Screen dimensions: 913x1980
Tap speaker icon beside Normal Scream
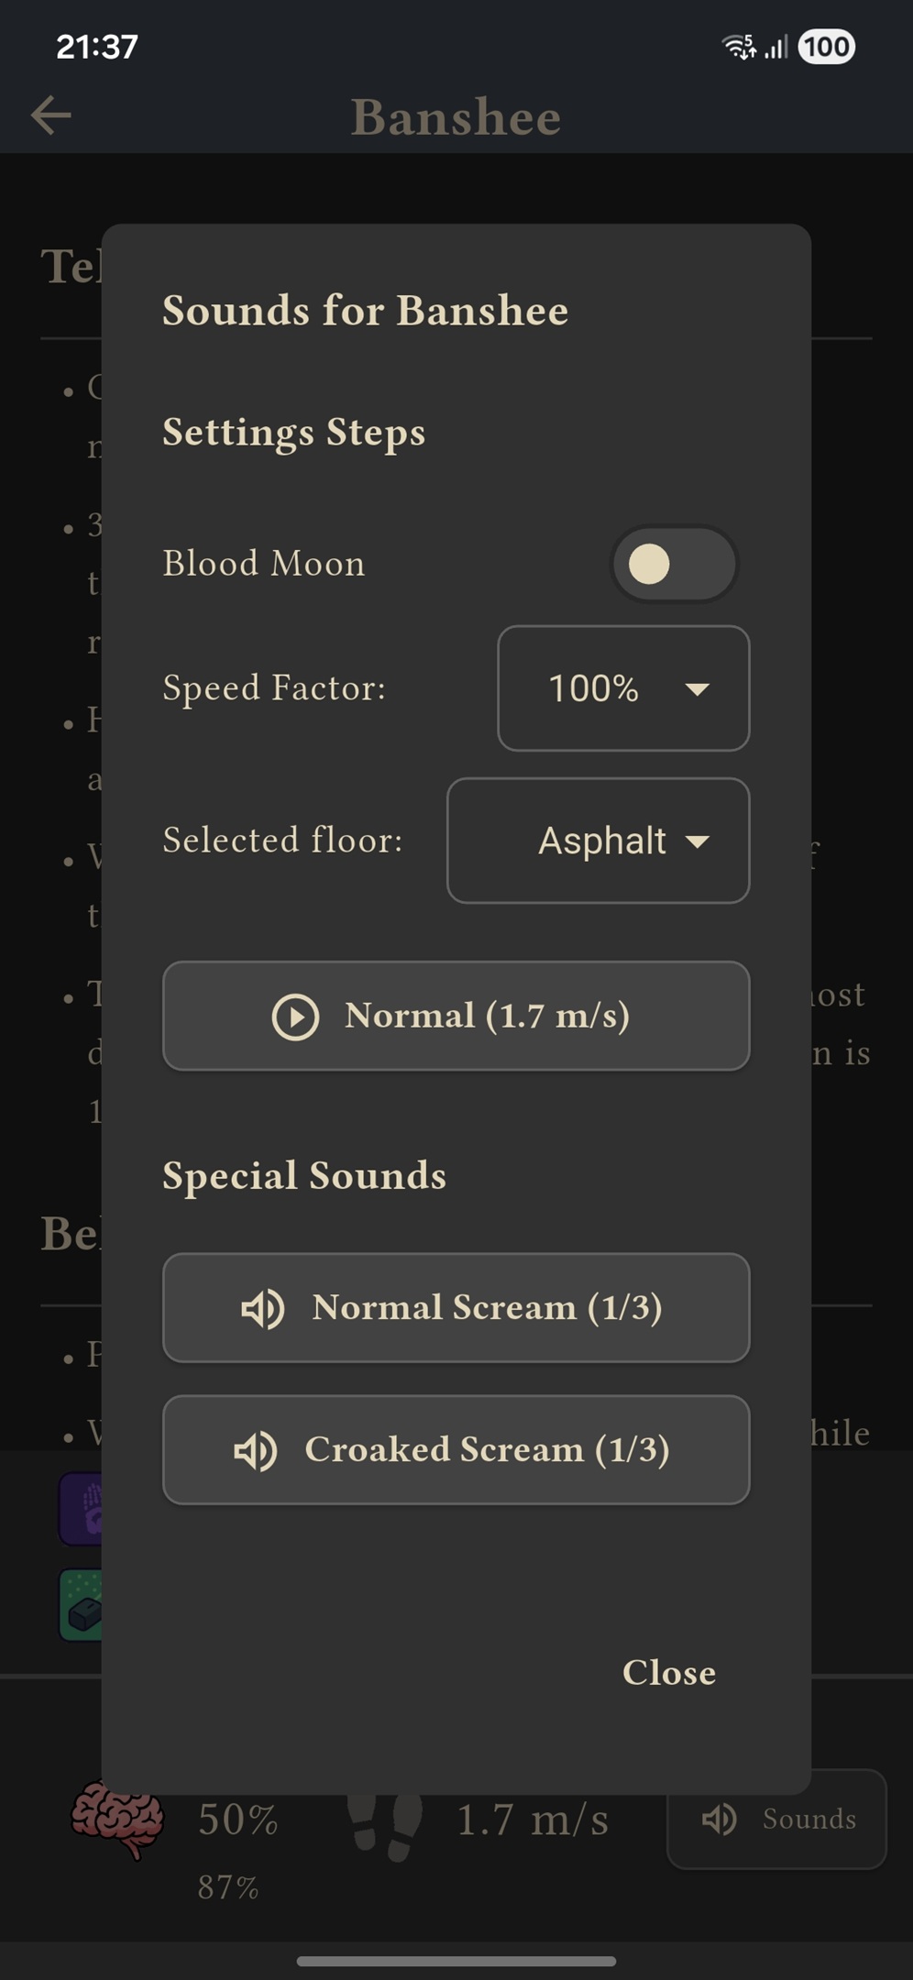coord(263,1308)
